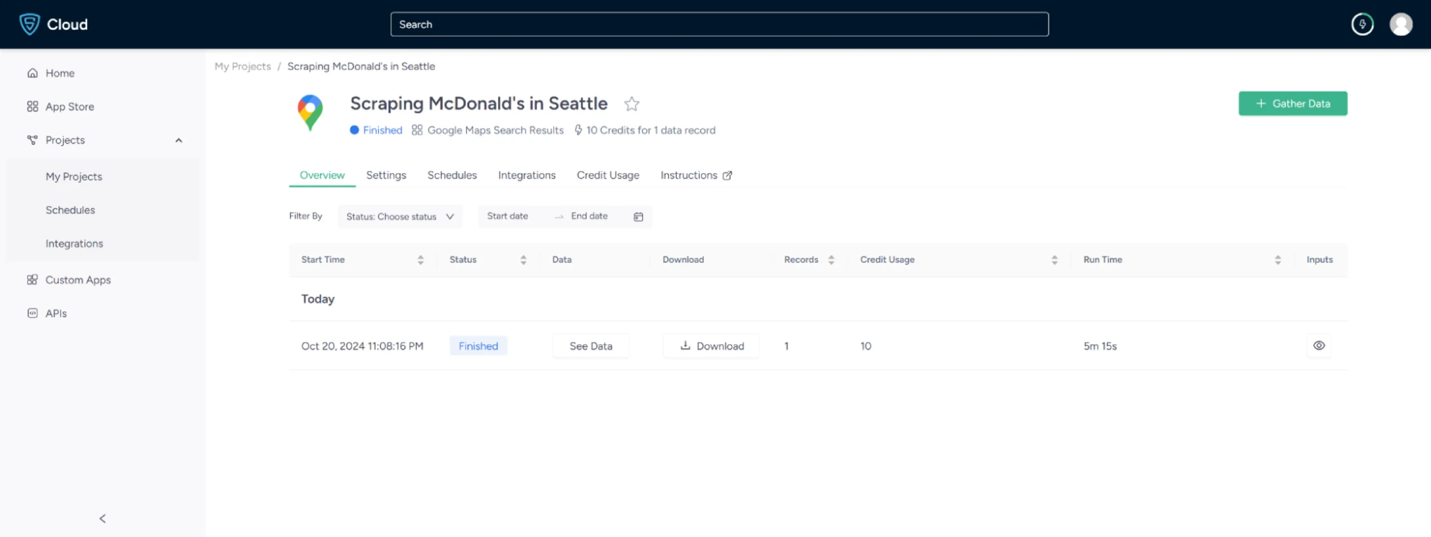Sort by Status column arrows
Viewport: 1431px width, 537px height.
pyautogui.click(x=523, y=260)
